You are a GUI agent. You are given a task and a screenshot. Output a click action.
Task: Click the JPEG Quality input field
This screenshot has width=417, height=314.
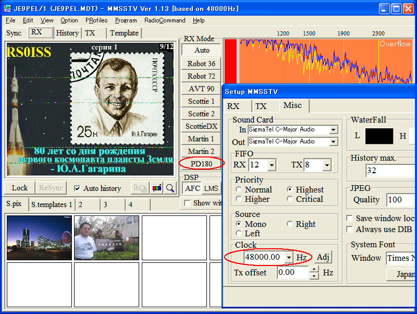[401, 200]
